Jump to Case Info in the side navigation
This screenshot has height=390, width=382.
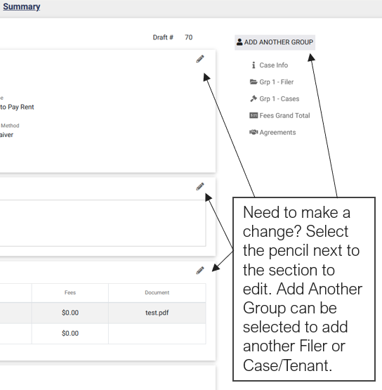[x=273, y=65]
